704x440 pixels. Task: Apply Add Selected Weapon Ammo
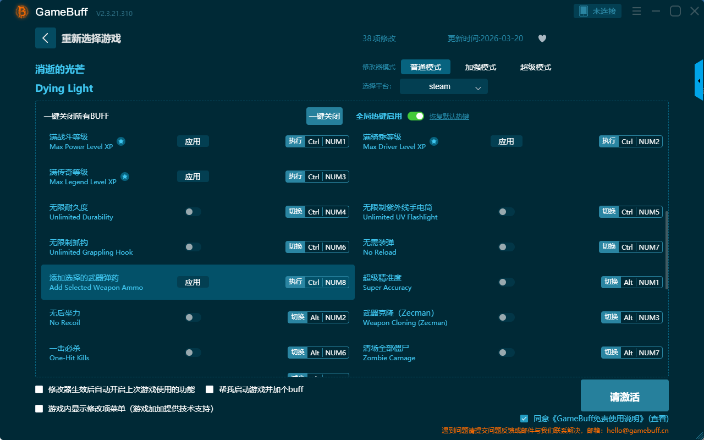193,282
